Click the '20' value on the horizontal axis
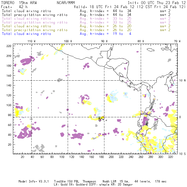 pos(22,157)
